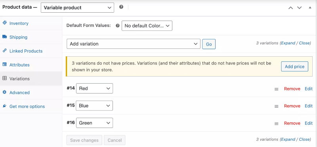Switch to the Attributes tab

click(31, 65)
